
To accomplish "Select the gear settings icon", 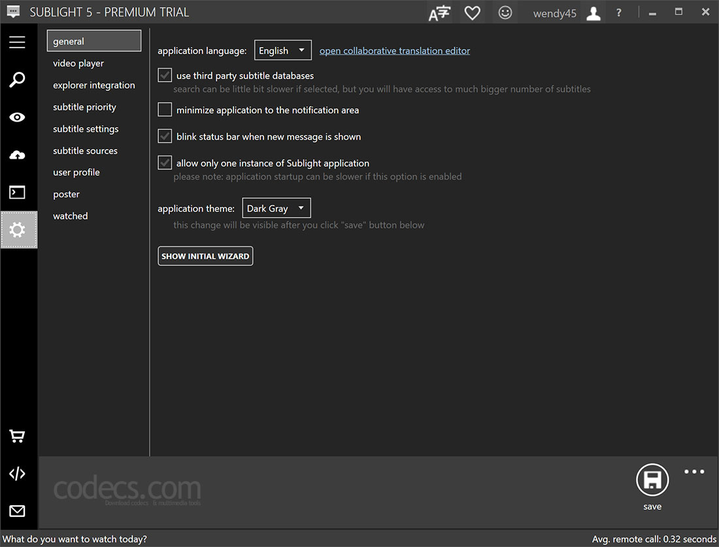I will [x=19, y=229].
